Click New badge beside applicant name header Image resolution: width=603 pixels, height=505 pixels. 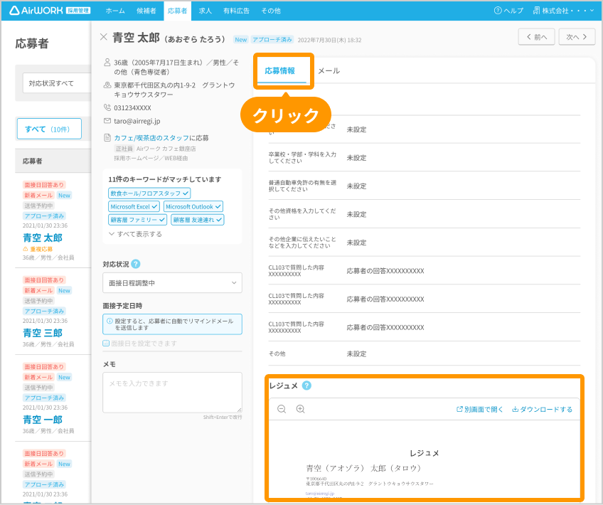point(241,40)
